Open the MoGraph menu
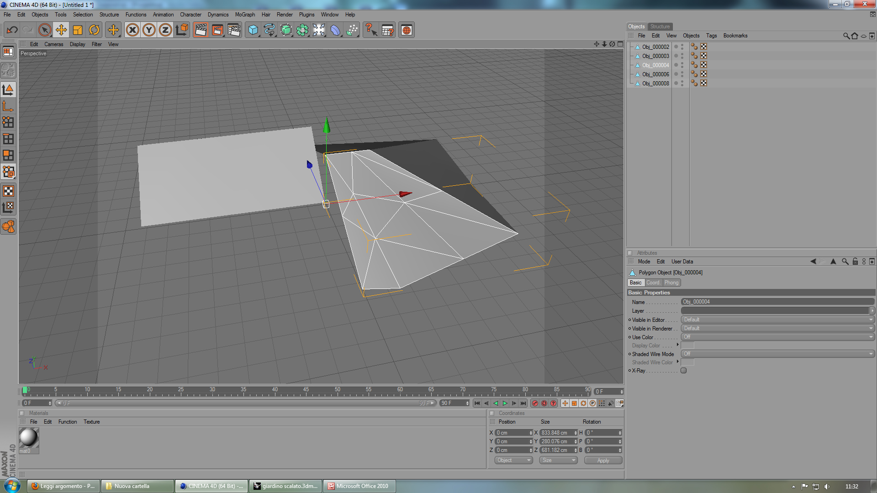The height and width of the screenshot is (493, 877). (x=245, y=15)
